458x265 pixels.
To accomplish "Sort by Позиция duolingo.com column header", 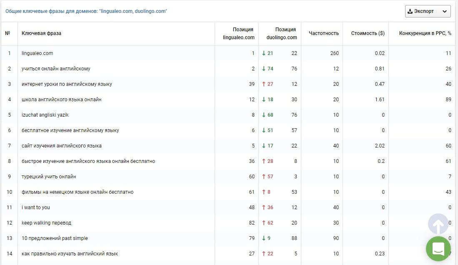I will point(282,33).
